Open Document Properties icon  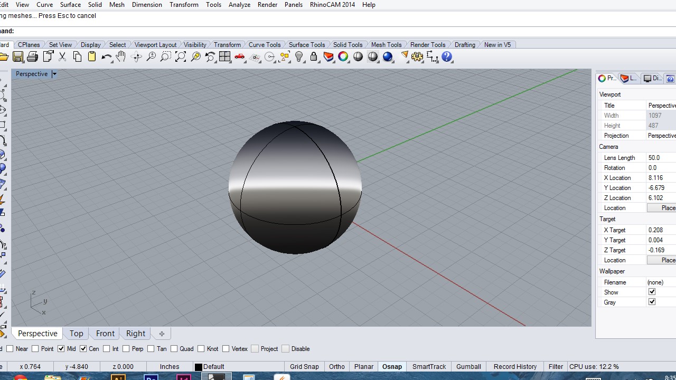pos(48,57)
